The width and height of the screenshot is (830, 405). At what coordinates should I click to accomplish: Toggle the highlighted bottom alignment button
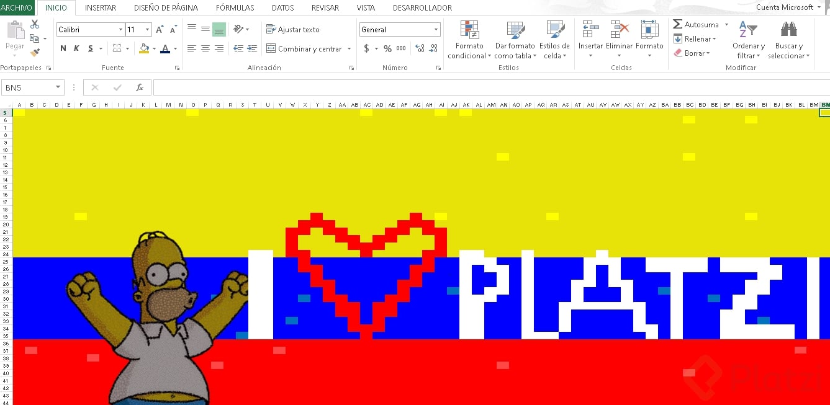pos(219,29)
